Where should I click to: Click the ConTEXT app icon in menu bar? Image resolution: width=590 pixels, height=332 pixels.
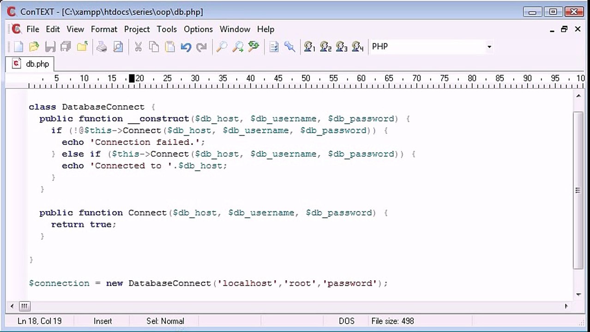tap(16, 29)
